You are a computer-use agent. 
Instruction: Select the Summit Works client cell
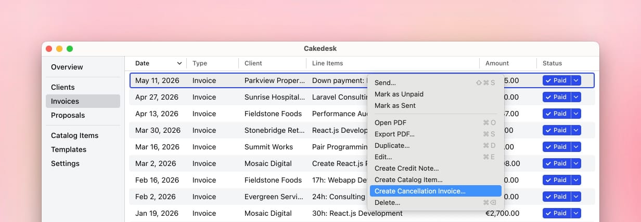point(268,147)
